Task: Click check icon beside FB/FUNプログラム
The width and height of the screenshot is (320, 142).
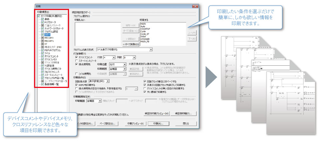Action: (x=42, y=50)
